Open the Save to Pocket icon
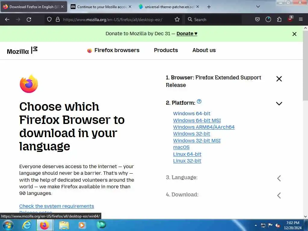Image resolution: width=308 pixels, height=231 pixels. (257, 19)
